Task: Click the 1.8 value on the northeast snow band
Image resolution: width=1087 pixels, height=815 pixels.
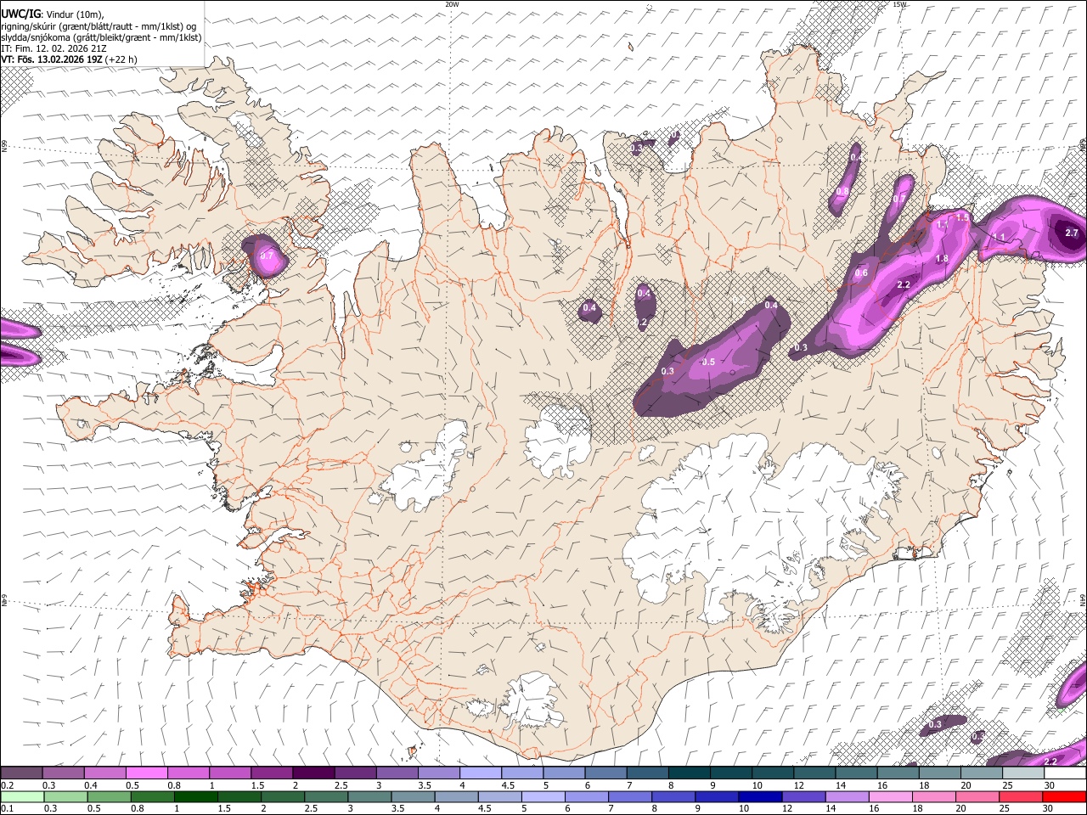Action: click(x=941, y=259)
